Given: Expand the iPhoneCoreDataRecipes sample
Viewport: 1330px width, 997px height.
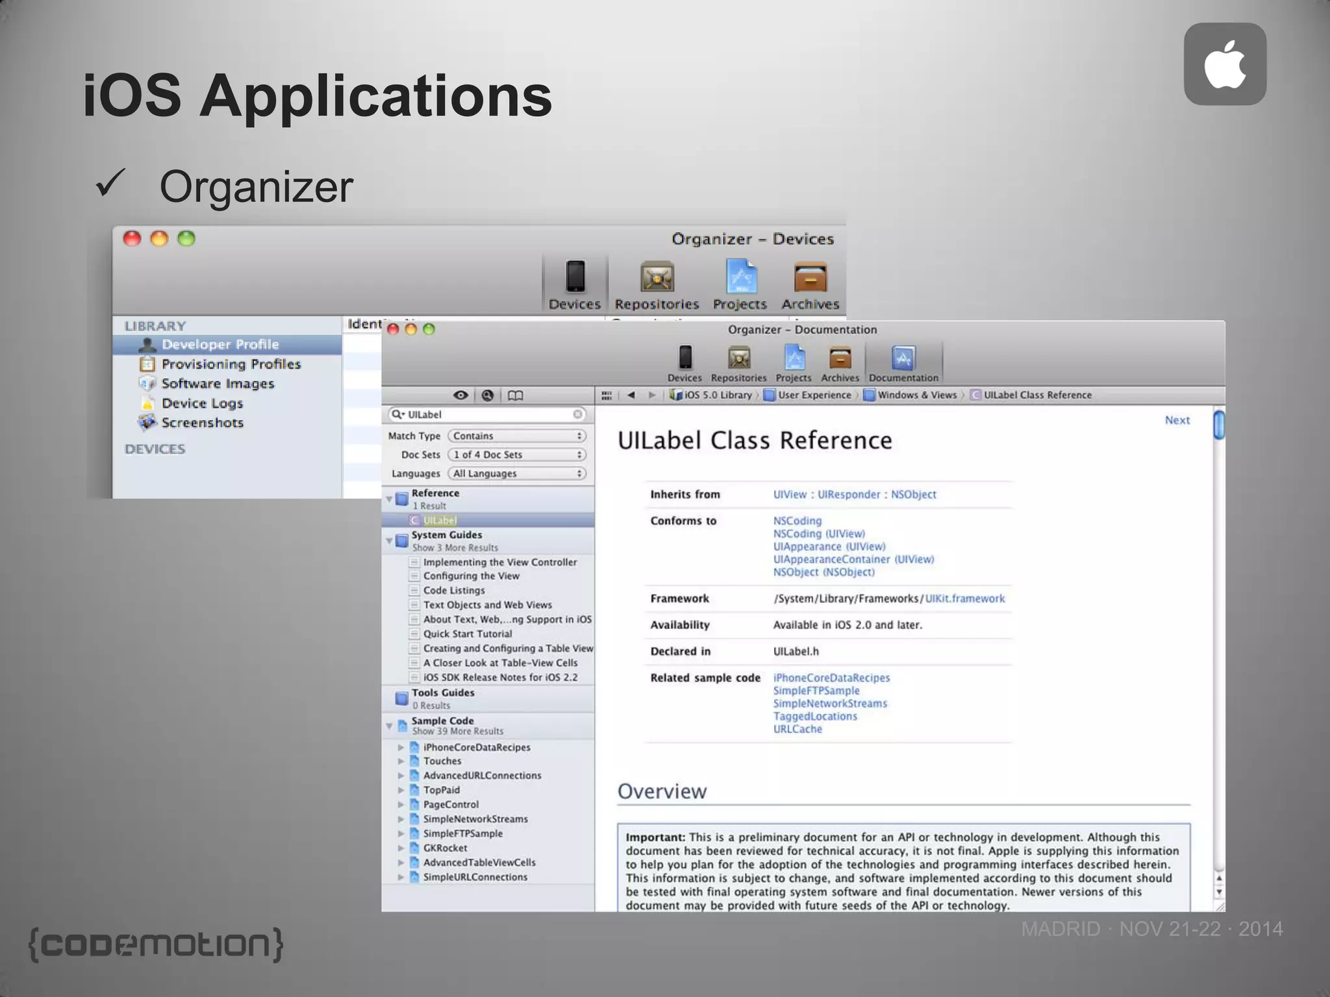Looking at the screenshot, I should [401, 748].
